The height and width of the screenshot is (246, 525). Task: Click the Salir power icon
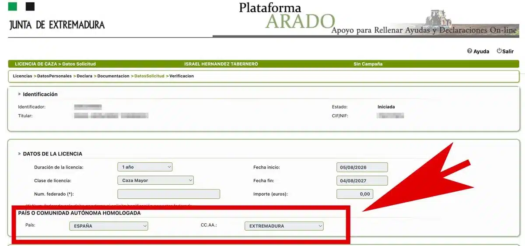499,51
